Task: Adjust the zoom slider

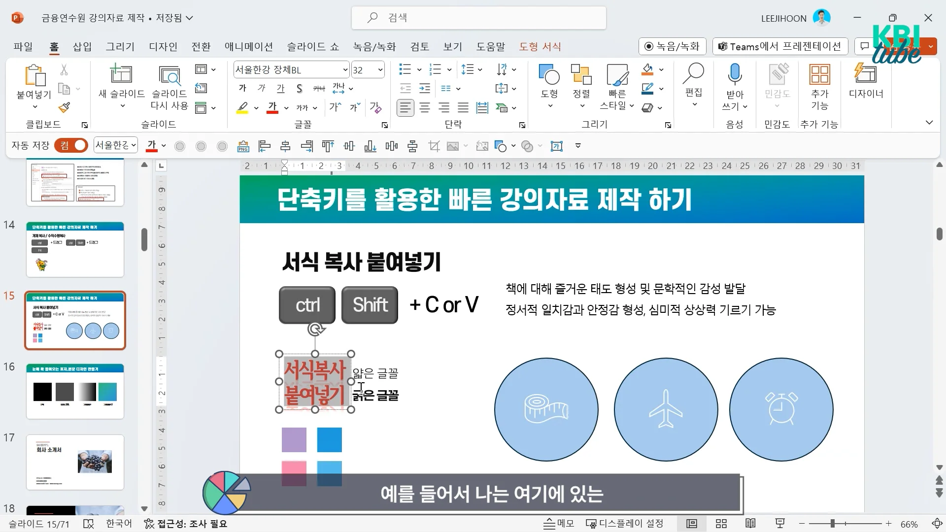Action: (832, 524)
